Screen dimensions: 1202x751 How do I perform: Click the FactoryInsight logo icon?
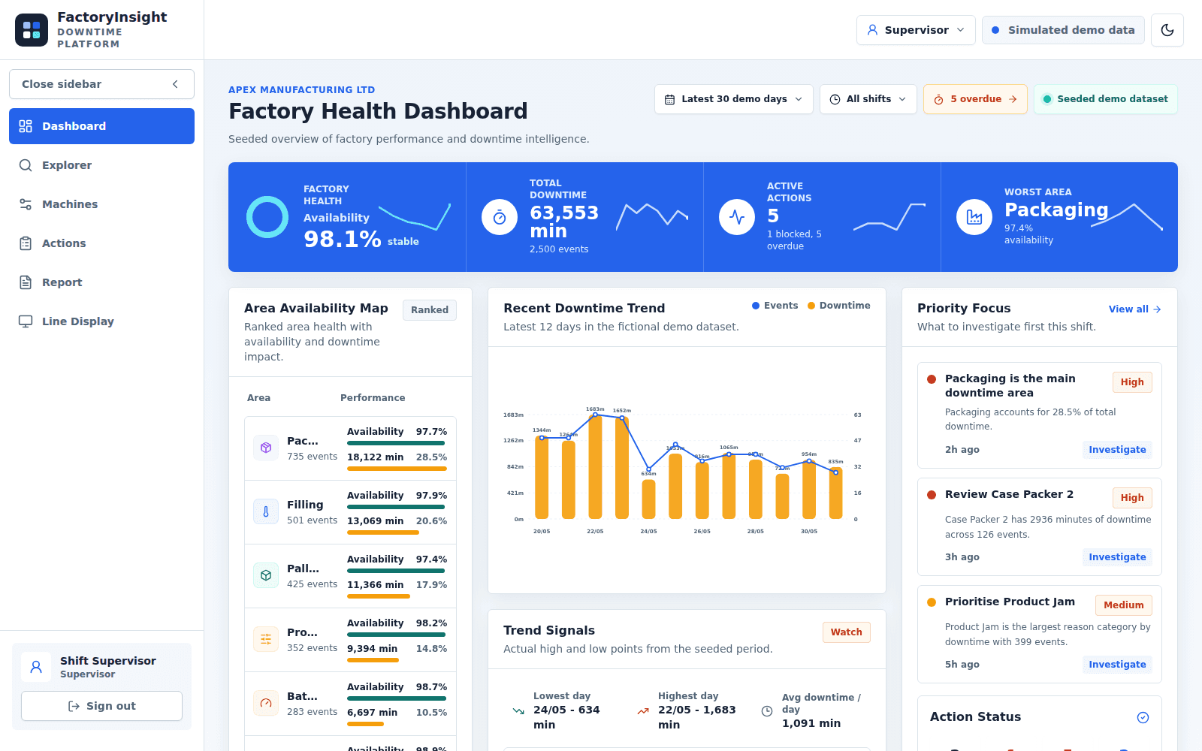tap(32, 30)
